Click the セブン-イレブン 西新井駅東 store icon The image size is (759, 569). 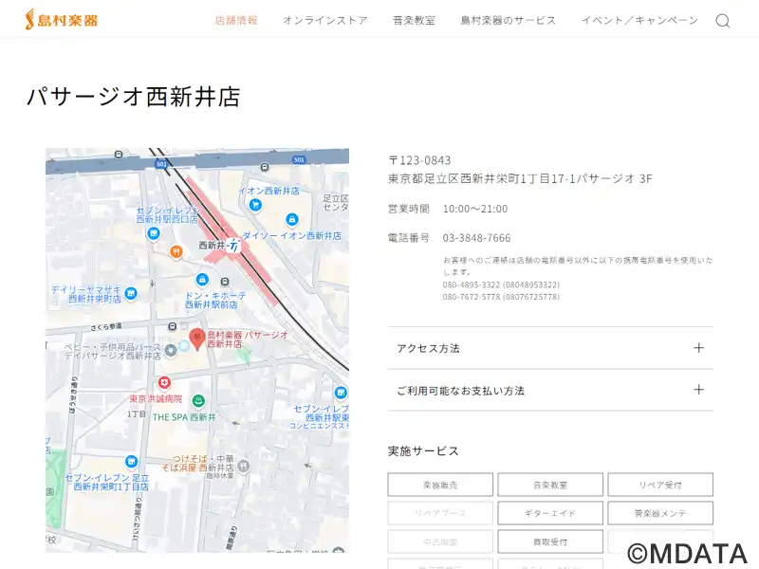click(x=341, y=393)
